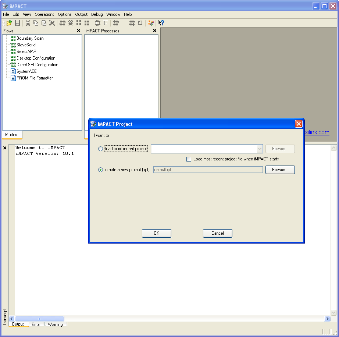Switch to the Warning transcript tab
339x337 pixels.
tap(56, 324)
